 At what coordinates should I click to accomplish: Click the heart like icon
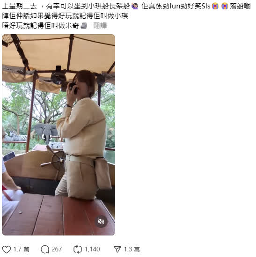click(x=7, y=250)
